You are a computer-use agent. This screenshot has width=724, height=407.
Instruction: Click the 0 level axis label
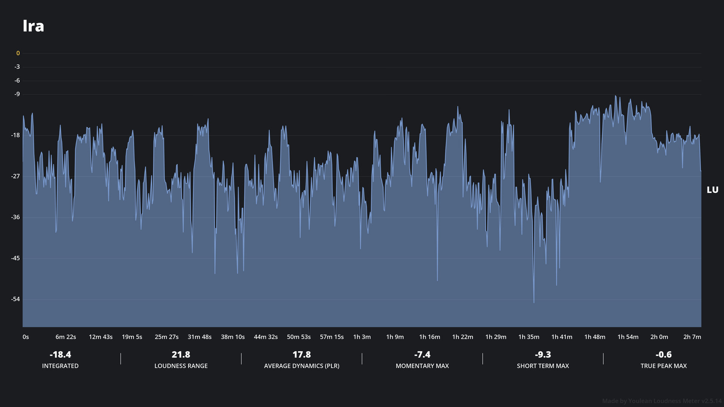[18, 53]
